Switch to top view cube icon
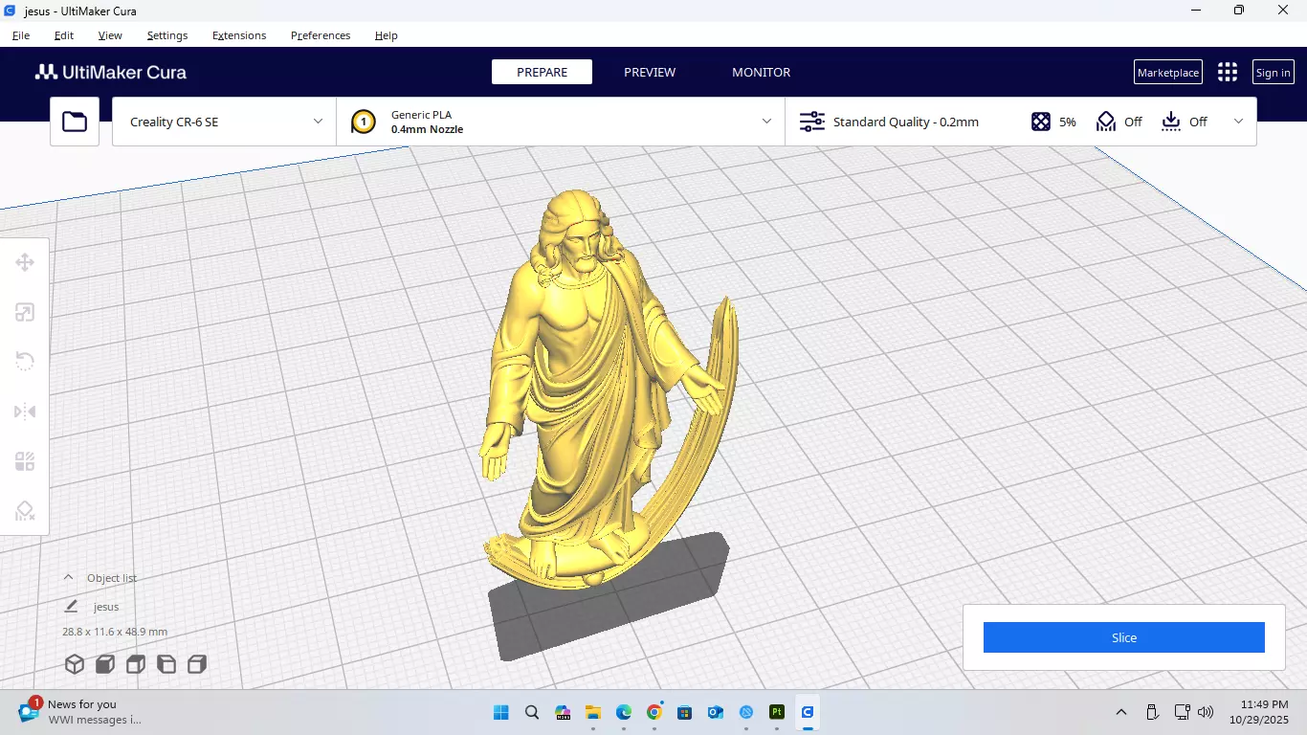Screen dimensions: 1307x735 pos(136,664)
